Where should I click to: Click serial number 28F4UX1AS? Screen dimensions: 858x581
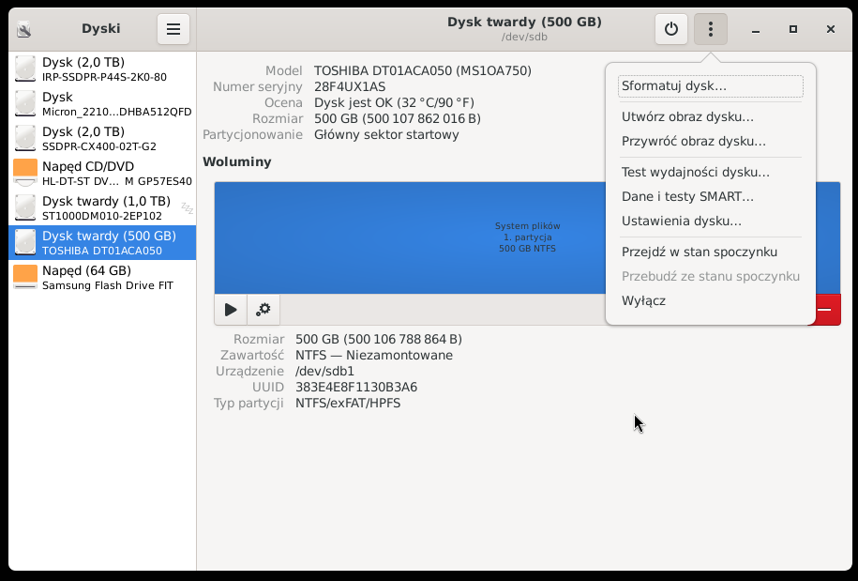tap(350, 86)
